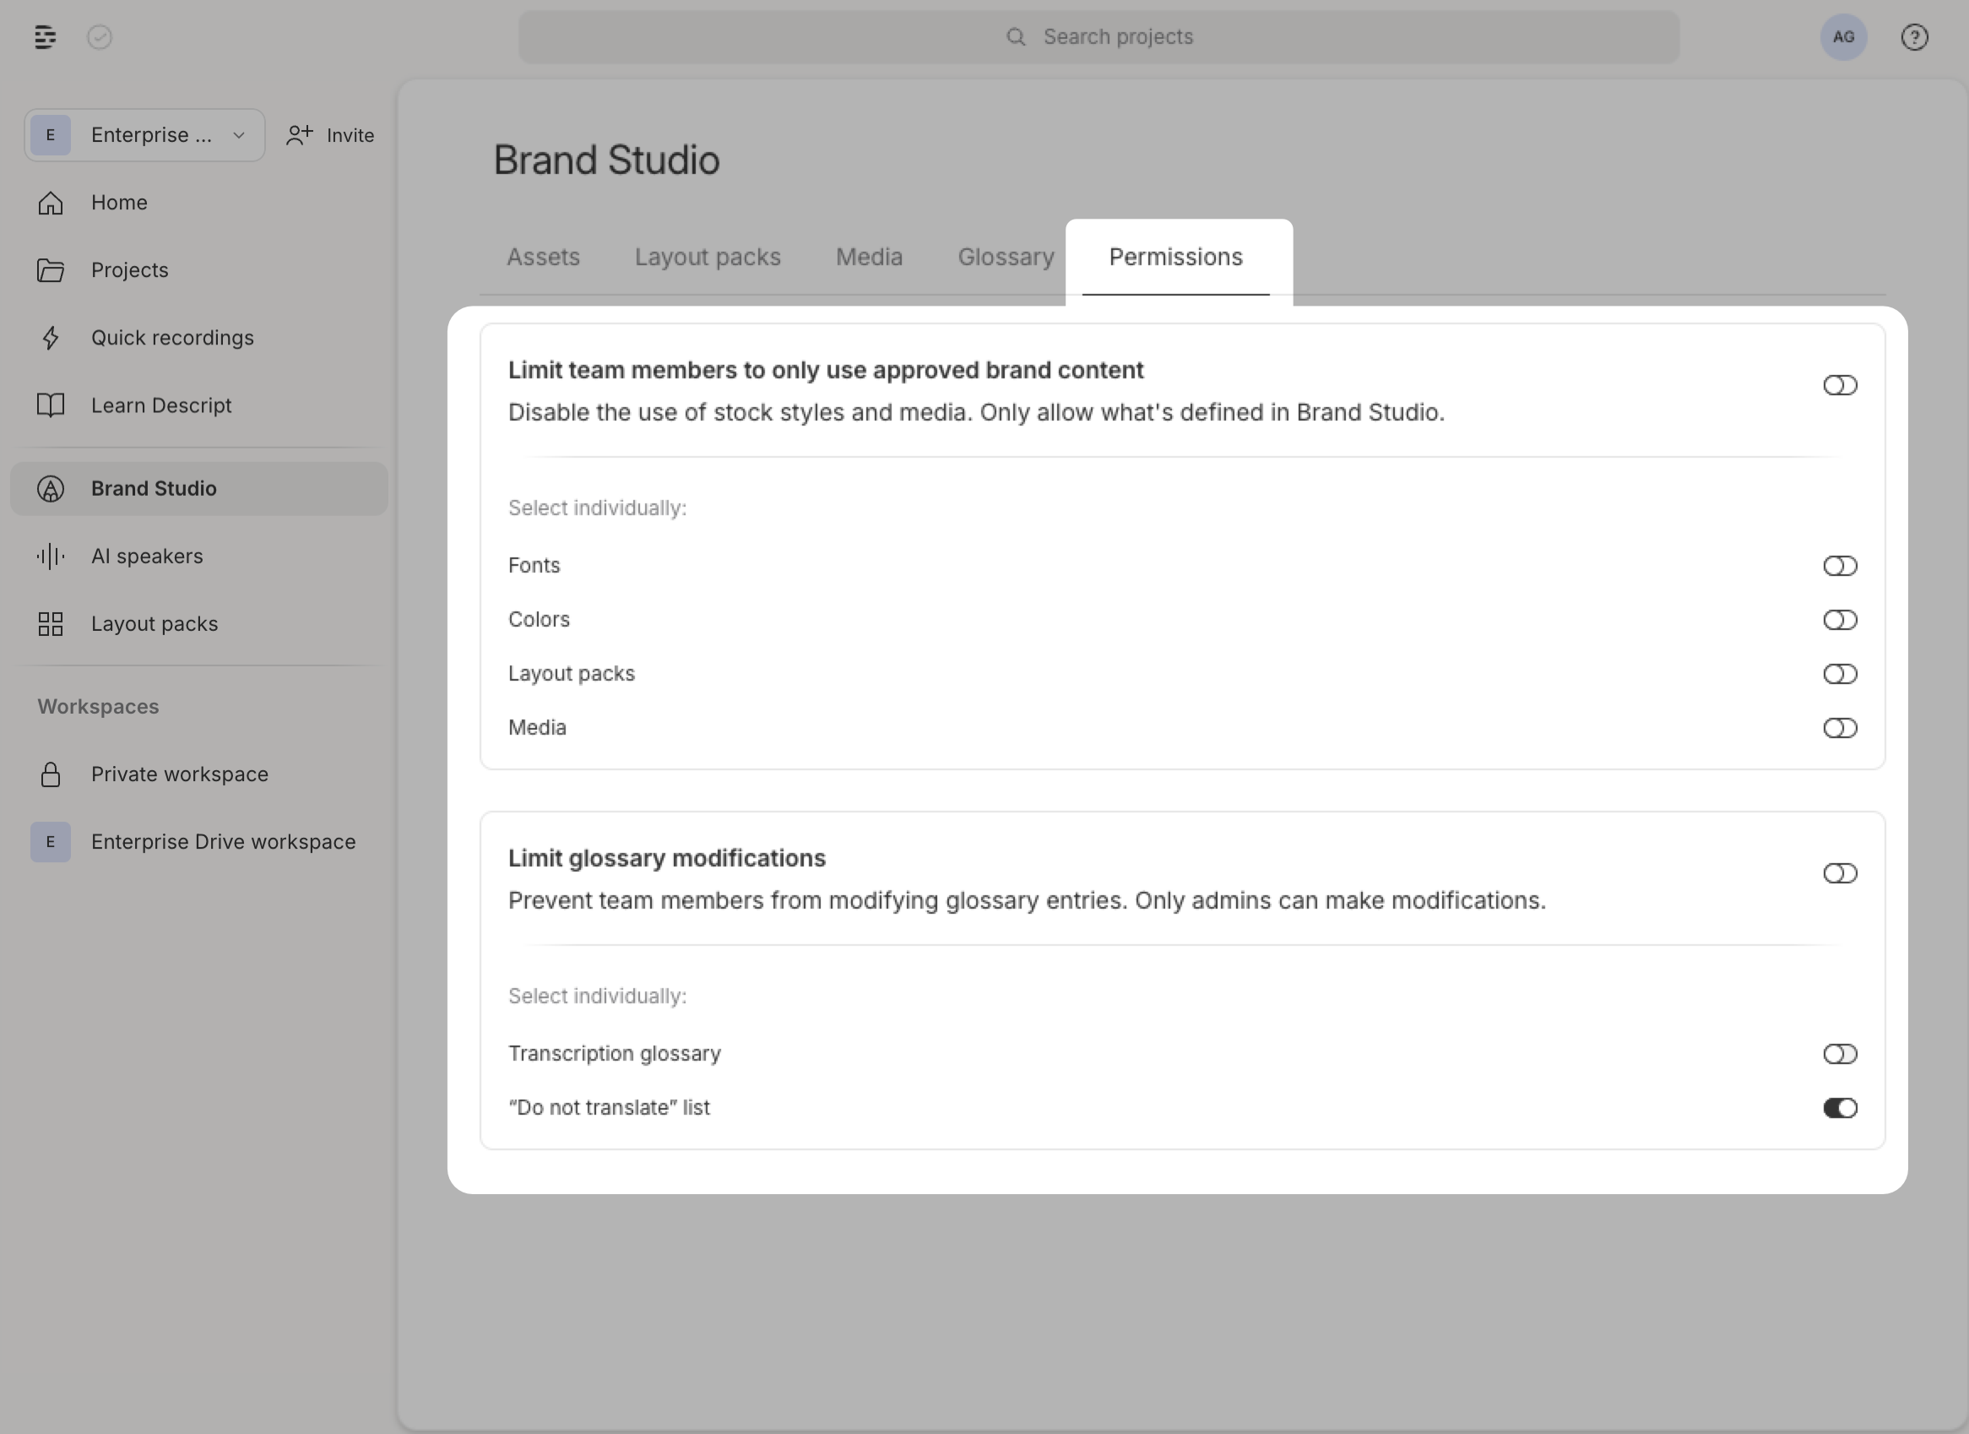Expand the Enterprise workspace dropdown

click(x=238, y=134)
